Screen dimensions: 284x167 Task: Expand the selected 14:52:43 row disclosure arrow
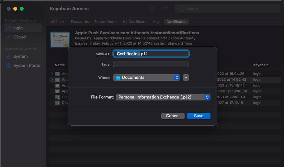tap(52, 79)
